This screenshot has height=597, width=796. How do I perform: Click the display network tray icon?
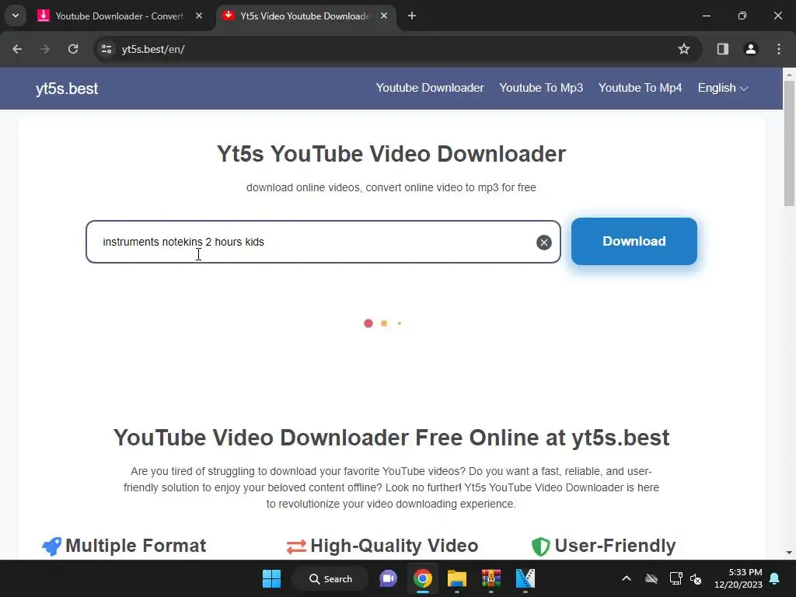[676, 578]
